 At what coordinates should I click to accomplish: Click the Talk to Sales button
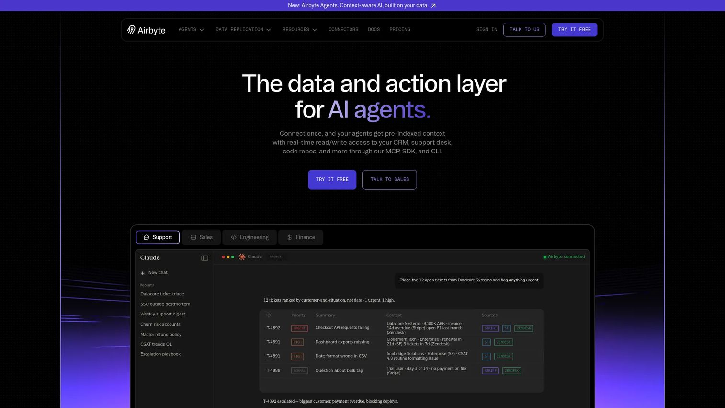coord(390,180)
